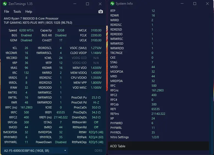
Task: Click the tRAS value 96
Action: point(26,68)
